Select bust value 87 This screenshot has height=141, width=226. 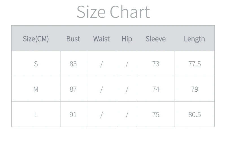click(73, 89)
